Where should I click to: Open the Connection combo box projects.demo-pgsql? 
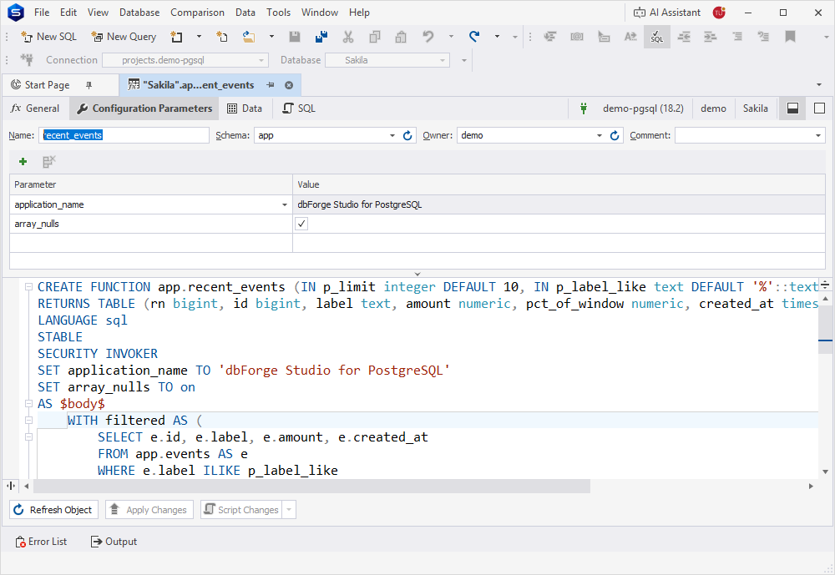click(x=185, y=60)
